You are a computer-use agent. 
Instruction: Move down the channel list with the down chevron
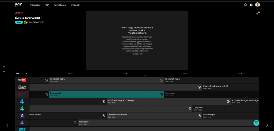(x=4, y=72)
